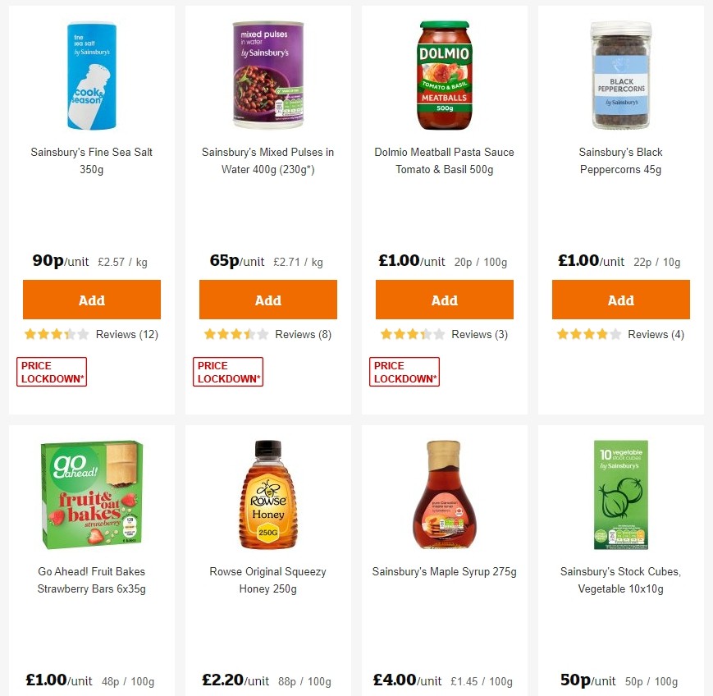
Task: Click the Rowse Honey bottle image
Action: tap(267, 492)
